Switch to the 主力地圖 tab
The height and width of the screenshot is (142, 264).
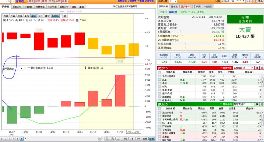(x=52, y=7)
